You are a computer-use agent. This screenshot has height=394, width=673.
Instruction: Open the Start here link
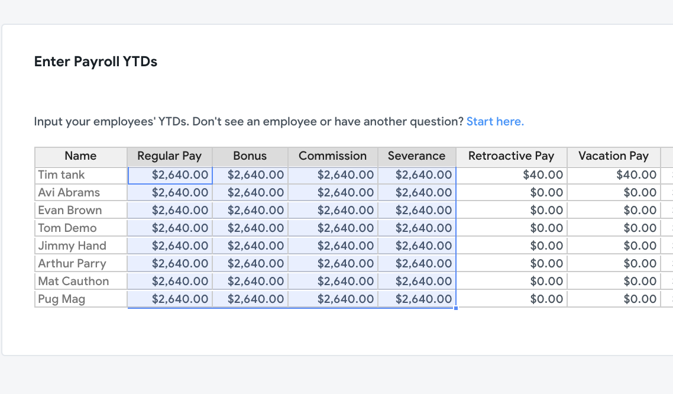point(495,121)
